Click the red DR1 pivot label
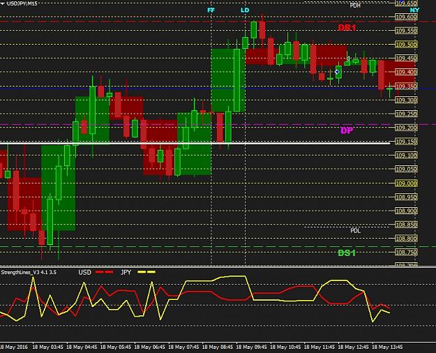The height and width of the screenshot is (353, 436). point(347,27)
